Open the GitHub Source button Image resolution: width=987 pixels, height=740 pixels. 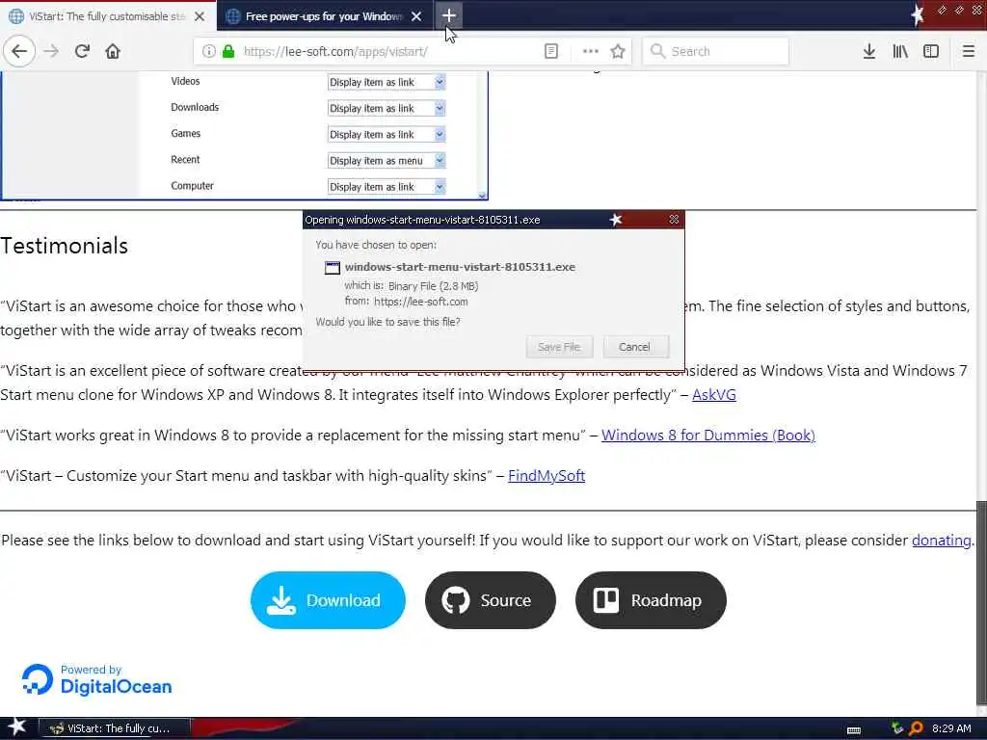[491, 600]
